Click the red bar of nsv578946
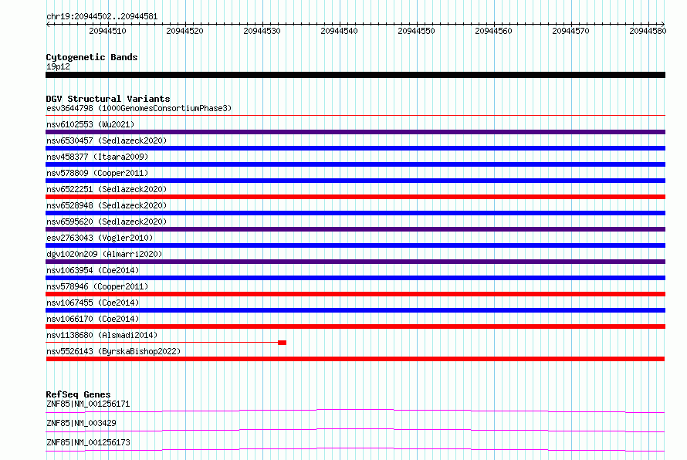687x460 pixels. pos(355,294)
